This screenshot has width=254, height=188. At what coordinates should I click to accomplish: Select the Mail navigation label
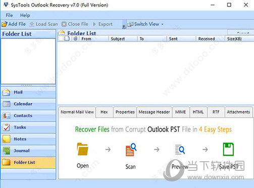click(18, 92)
